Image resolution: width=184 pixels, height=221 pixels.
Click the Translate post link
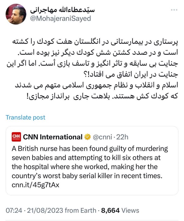point(25,117)
